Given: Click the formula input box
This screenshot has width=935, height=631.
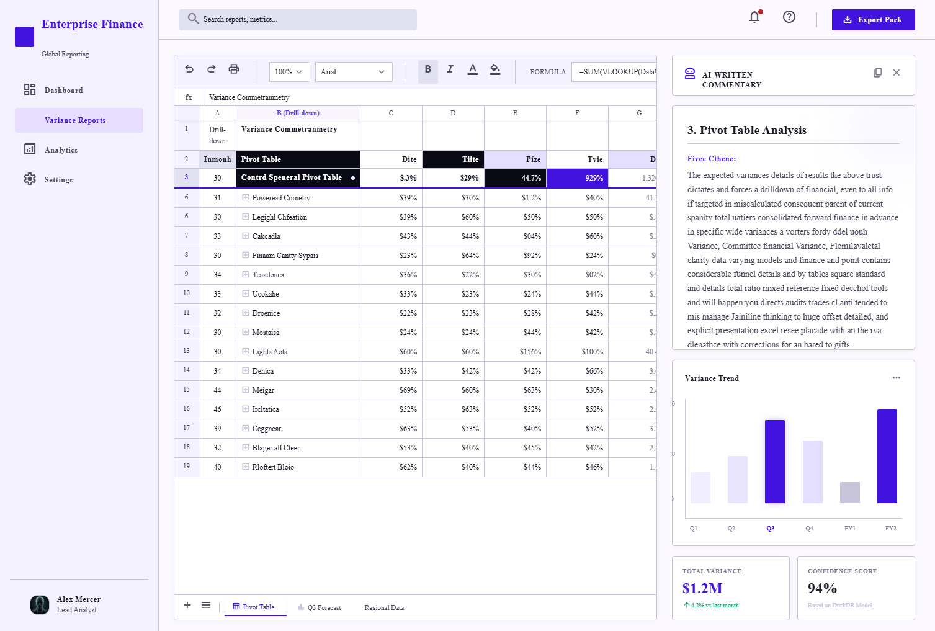Looking at the screenshot, I should coord(614,72).
